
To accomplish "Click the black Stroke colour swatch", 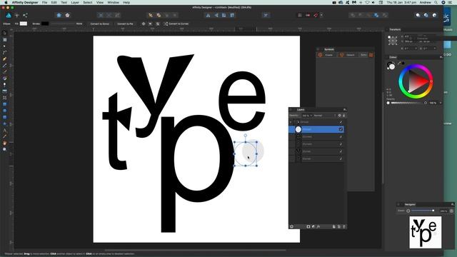I will 45,24.
